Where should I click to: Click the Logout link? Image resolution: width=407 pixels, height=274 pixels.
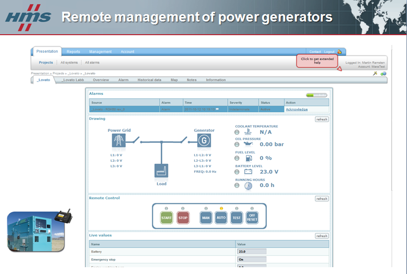[x=329, y=52]
